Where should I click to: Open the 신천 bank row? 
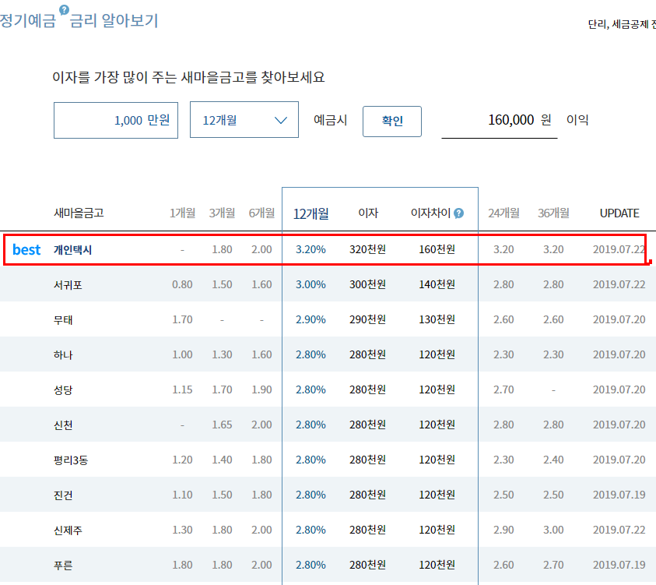coord(328,425)
